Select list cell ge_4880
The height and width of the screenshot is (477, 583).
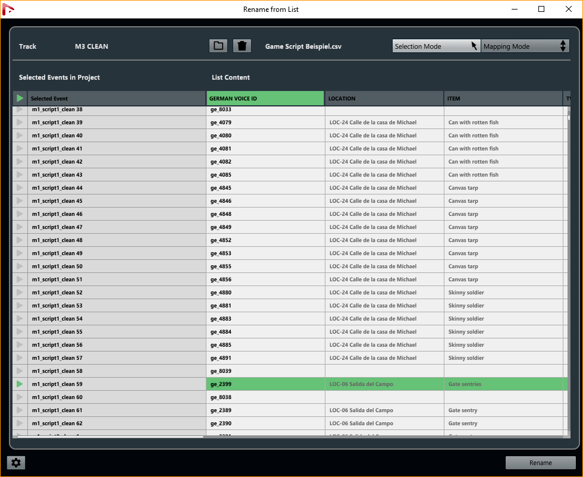(265, 292)
